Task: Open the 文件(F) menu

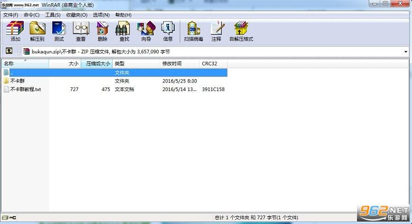Action: coord(11,15)
